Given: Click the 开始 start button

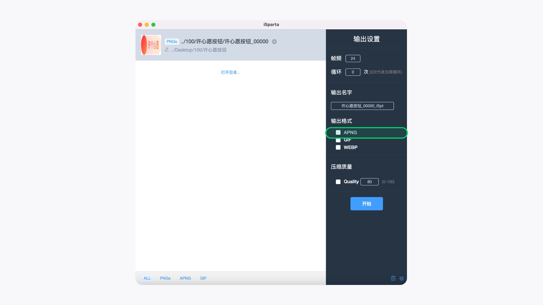Looking at the screenshot, I should (x=366, y=204).
